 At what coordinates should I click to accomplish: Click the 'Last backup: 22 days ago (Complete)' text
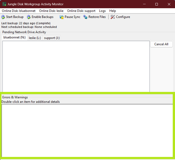point(26,23)
